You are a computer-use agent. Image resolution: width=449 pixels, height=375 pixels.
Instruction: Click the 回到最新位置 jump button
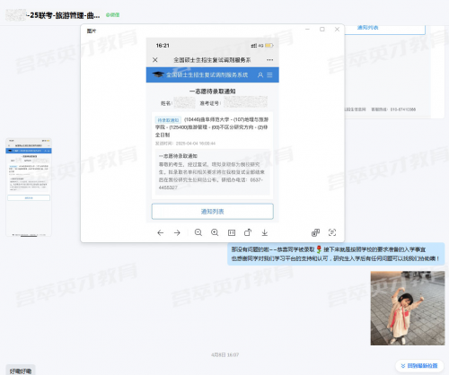(419, 366)
